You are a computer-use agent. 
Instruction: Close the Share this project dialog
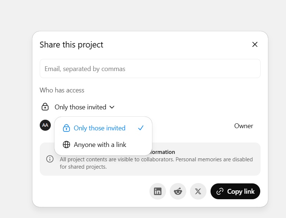tap(255, 45)
